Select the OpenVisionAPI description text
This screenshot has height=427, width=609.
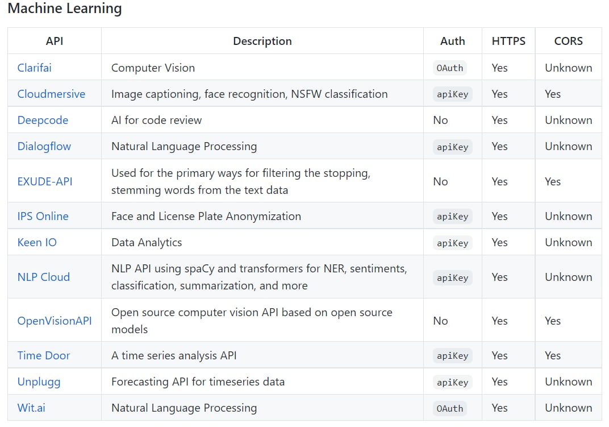[252, 321]
